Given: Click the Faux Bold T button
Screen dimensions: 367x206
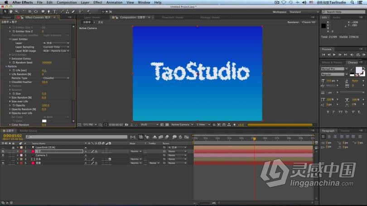Looking at the screenshot, I should pyautogui.click(x=328, y=112).
